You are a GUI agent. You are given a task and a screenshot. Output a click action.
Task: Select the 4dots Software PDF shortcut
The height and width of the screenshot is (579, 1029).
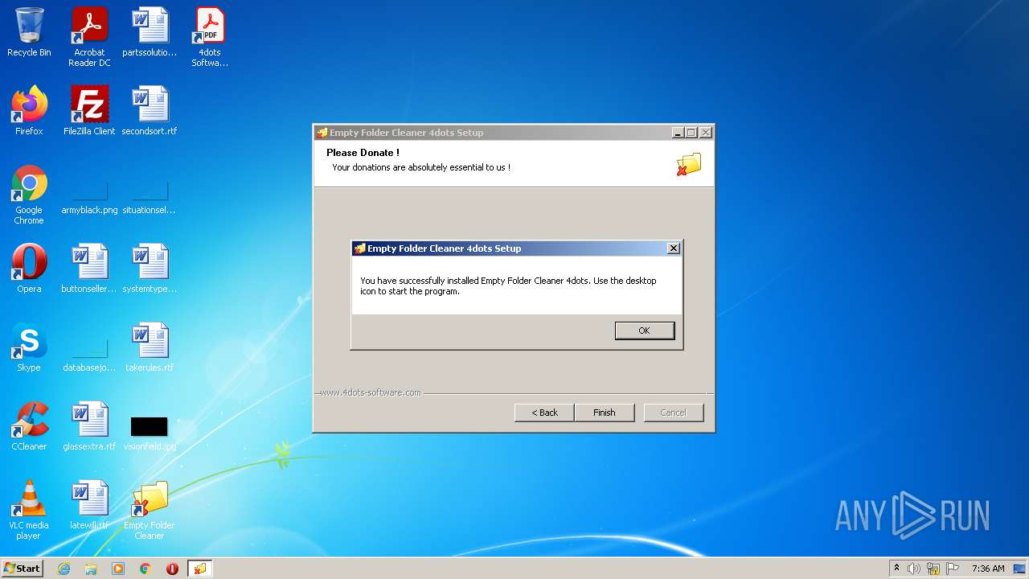[x=210, y=37]
